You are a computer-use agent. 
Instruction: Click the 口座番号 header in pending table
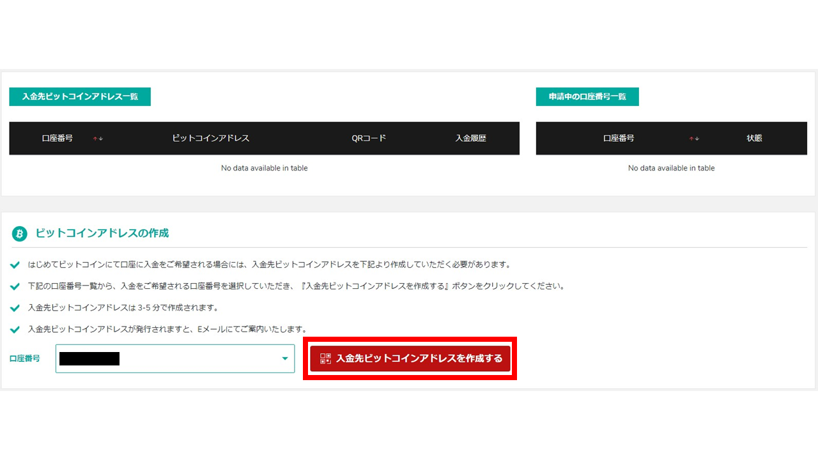pyautogui.click(x=619, y=138)
